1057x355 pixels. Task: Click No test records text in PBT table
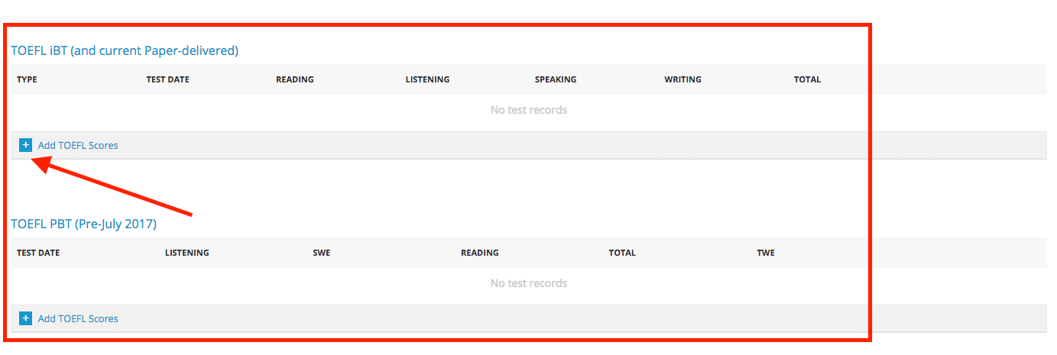[529, 283]
